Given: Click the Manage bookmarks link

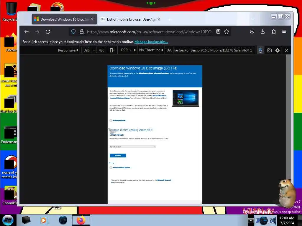Looking at the screenshot, I should [151, 42].
